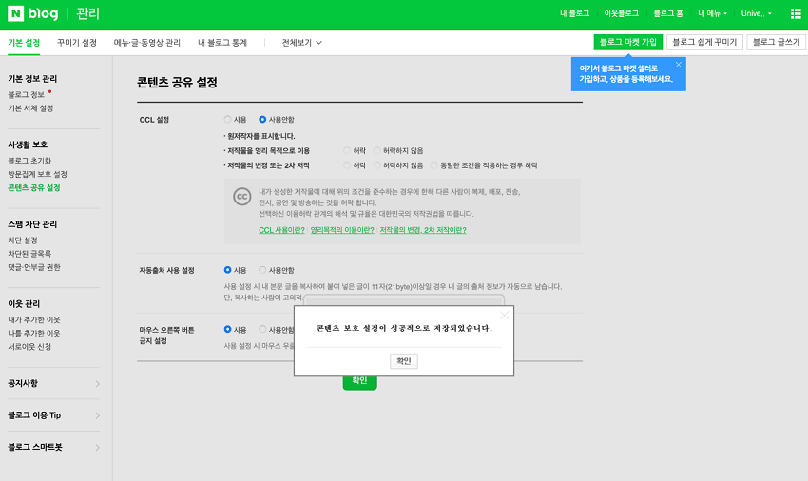Expand the 블로그 이용 Tip section
Image resolution: width=808 pixels, height=481 pixels.
(53, 415)
